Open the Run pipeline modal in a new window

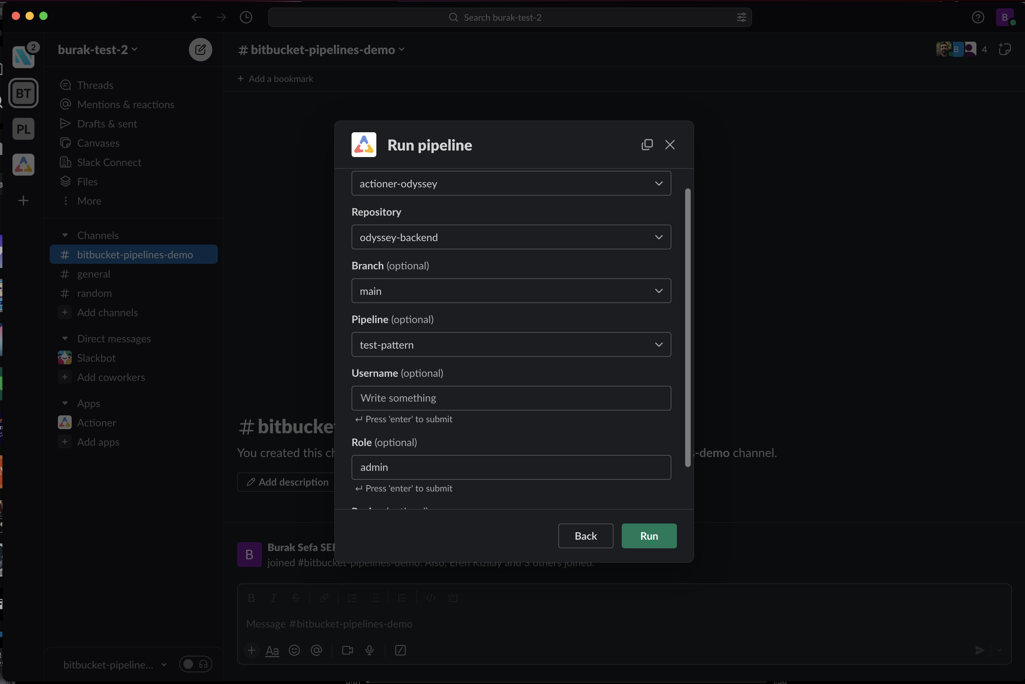(x=647, y=145)
